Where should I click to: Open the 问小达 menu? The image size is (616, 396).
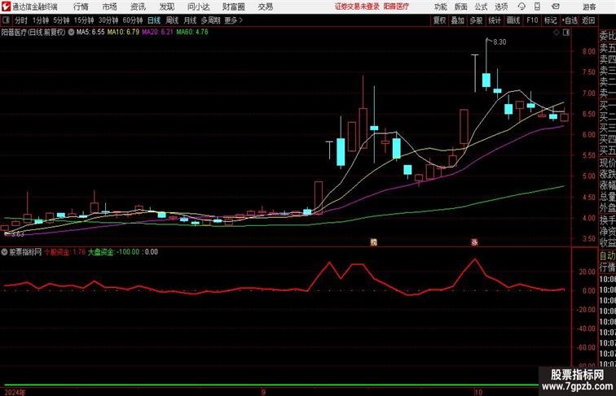198,7
